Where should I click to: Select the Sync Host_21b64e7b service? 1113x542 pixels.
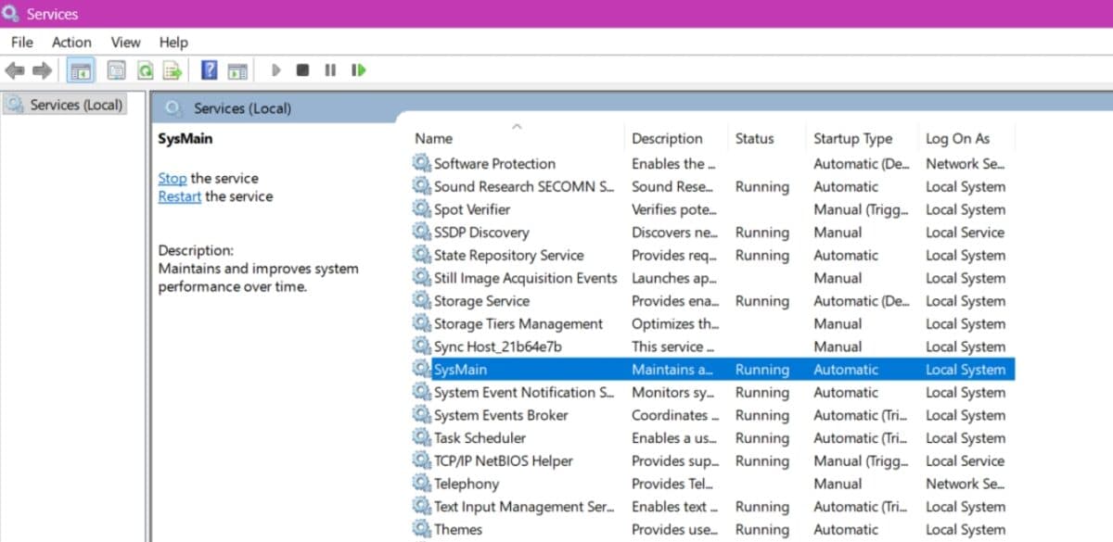pyautogui.click(x=498, y=347)
